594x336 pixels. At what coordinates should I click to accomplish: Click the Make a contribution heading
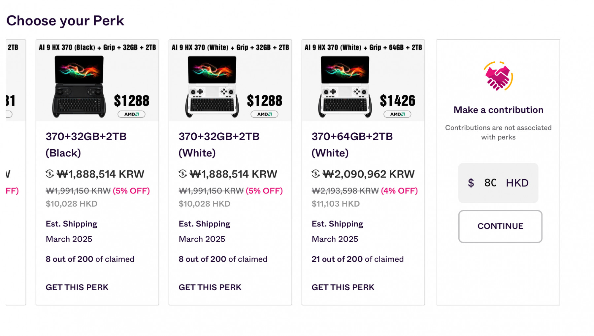498,110
